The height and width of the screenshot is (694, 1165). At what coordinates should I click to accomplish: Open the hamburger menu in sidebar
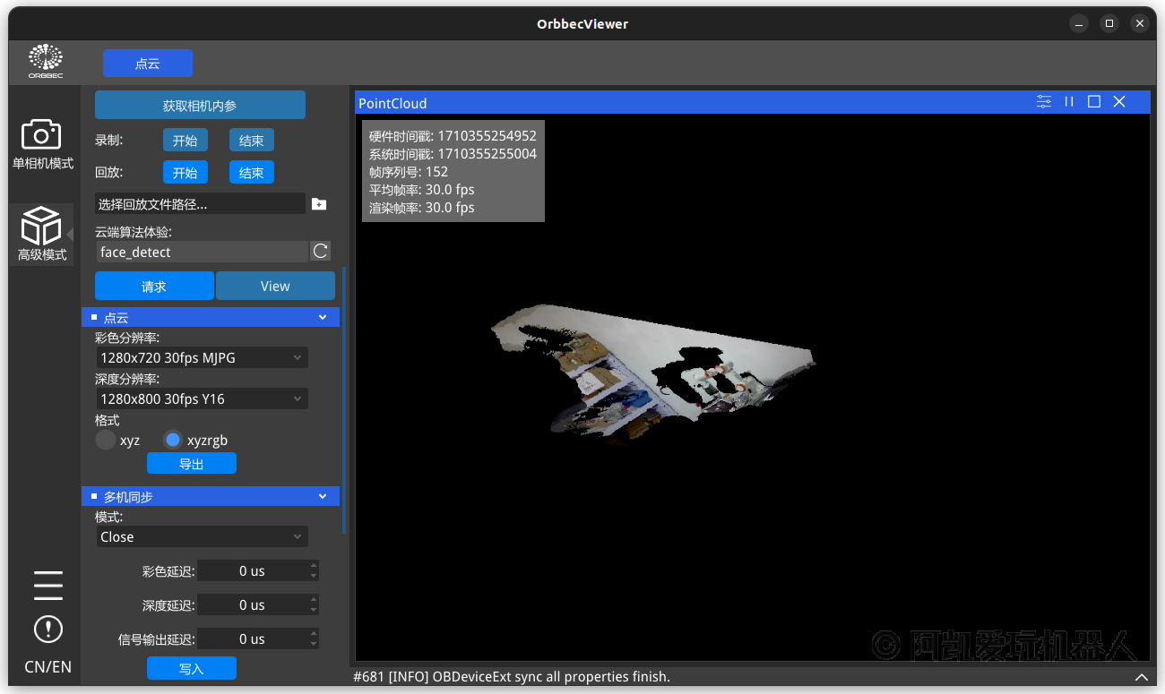pyautogui.click(x=47, y=585)
